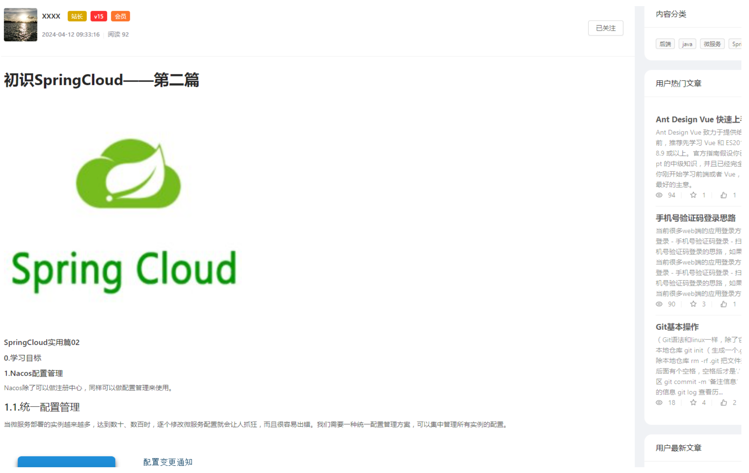Open the Git基本操作 article
749x473 pixels.
point(677,327)
